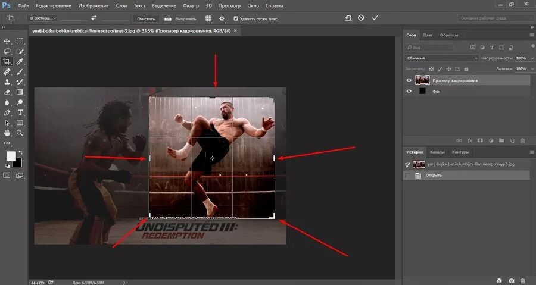This screenshot has height=285, width=536.
Task: Select the Move tool
Action: 7,41
